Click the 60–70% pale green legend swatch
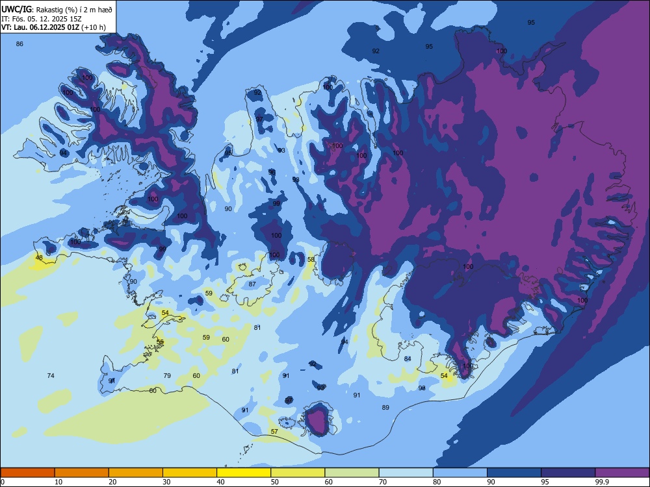 click(x=352, y=473)
